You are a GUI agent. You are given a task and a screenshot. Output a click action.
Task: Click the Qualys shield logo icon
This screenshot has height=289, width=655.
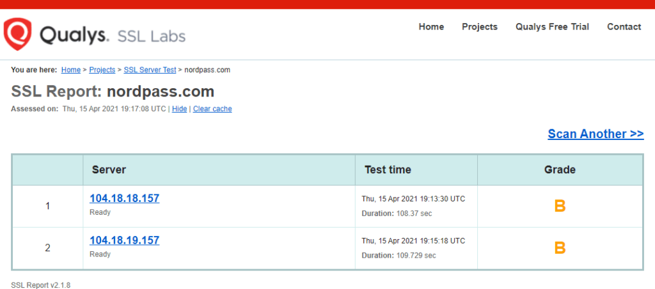pyautogui.click(x=17, y=34)
